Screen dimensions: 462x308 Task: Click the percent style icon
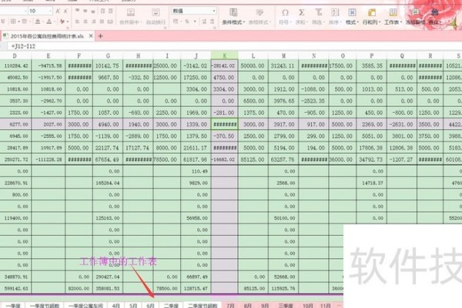coord(187,22)
